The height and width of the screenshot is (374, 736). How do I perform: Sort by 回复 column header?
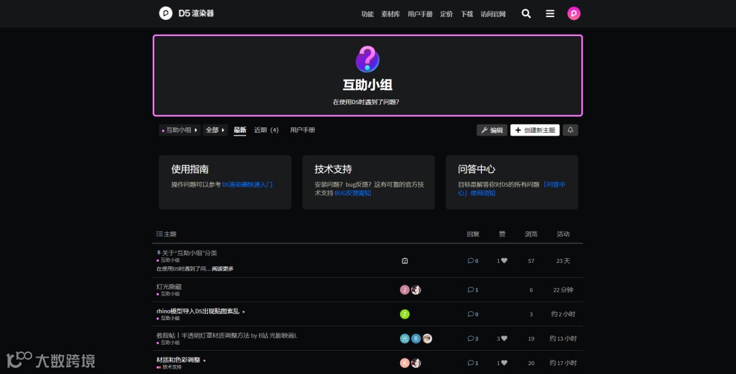click(473, 234)
